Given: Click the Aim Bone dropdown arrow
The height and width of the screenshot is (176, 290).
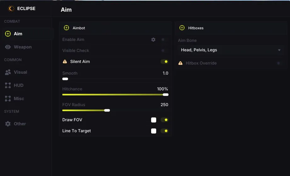Looking at the screenshot, I should [279, 50].
